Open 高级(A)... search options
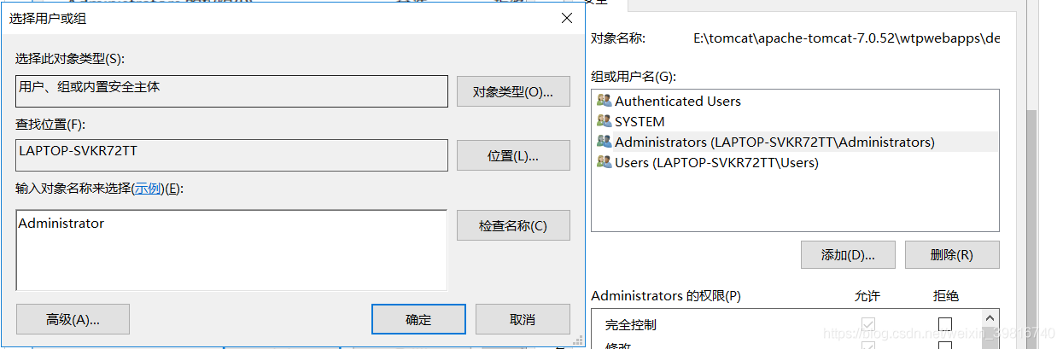1063x349 pixels. point(73,319)
